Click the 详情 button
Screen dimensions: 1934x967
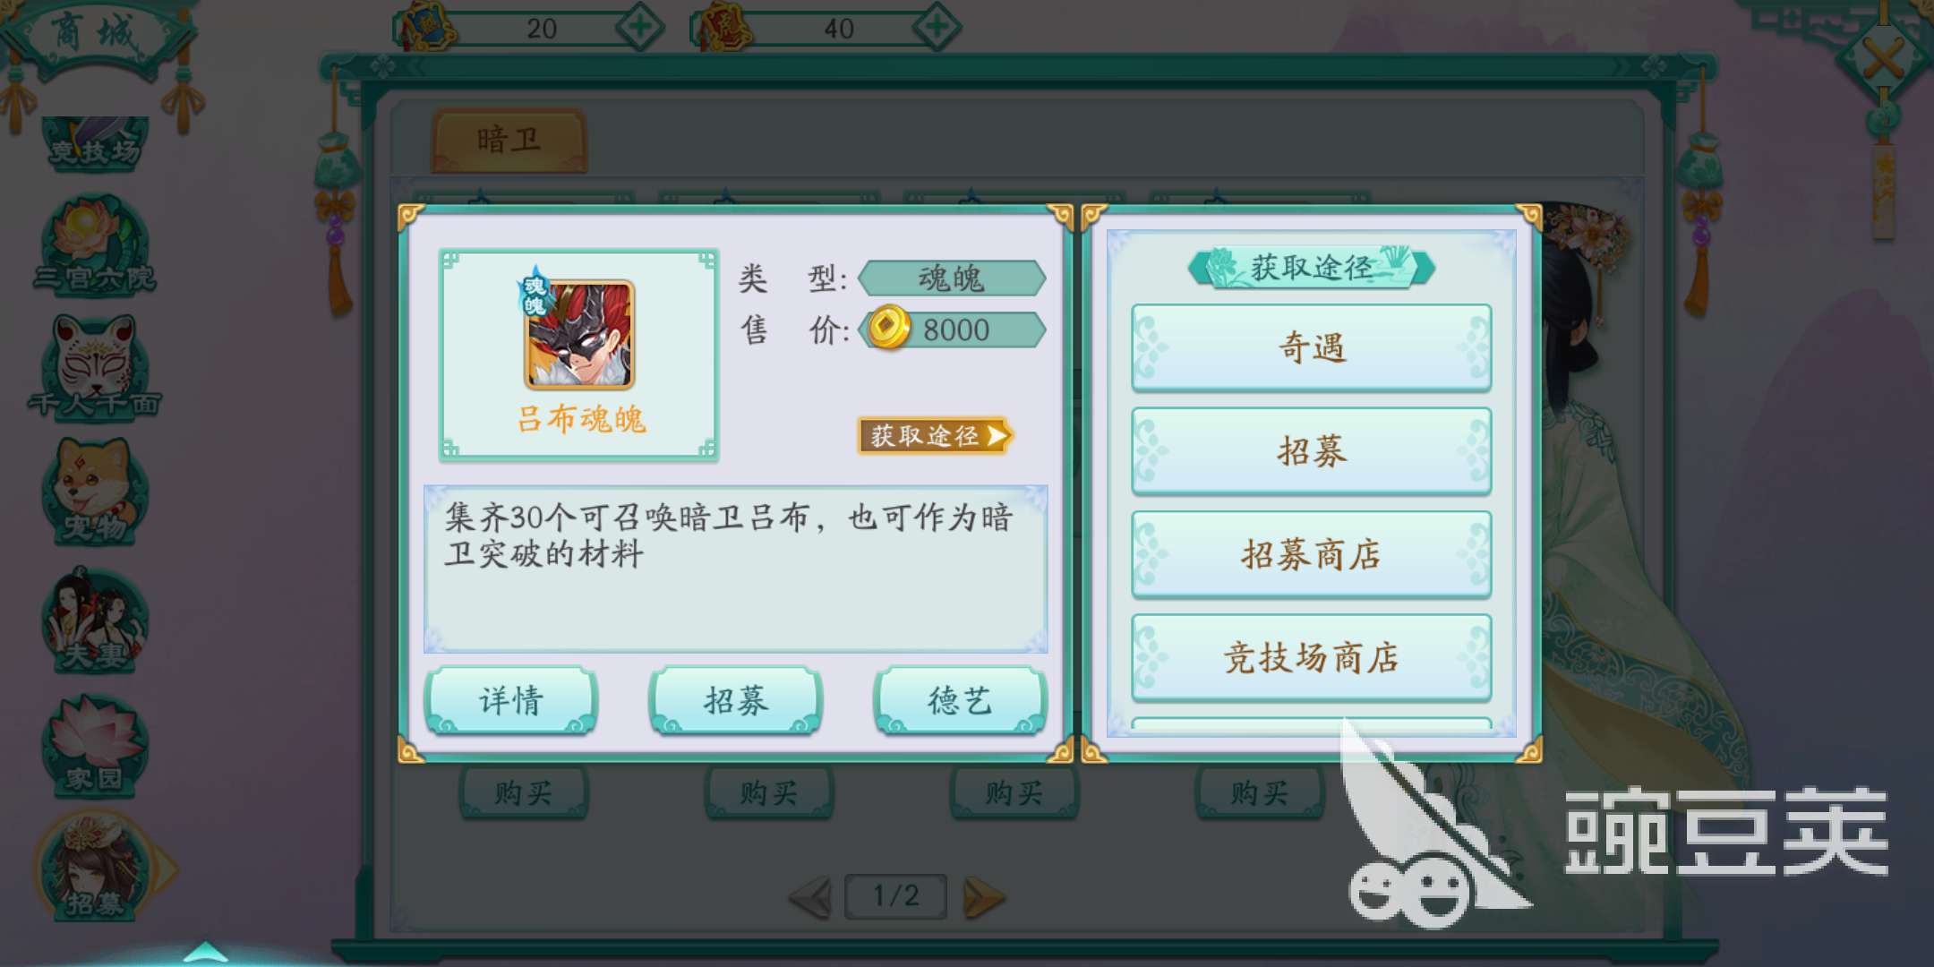coord(511,700)
